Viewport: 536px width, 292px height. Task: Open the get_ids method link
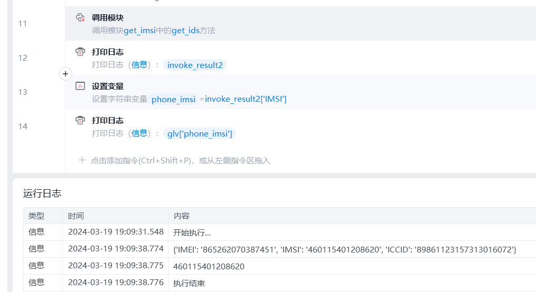click(x=185, y=31)
